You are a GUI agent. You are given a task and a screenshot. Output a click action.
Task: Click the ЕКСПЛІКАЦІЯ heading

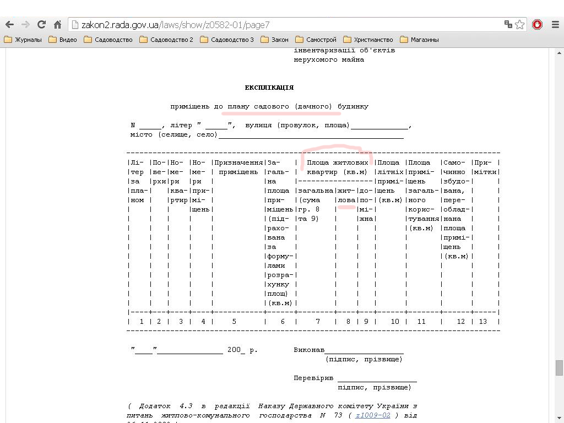click(269, 88)
